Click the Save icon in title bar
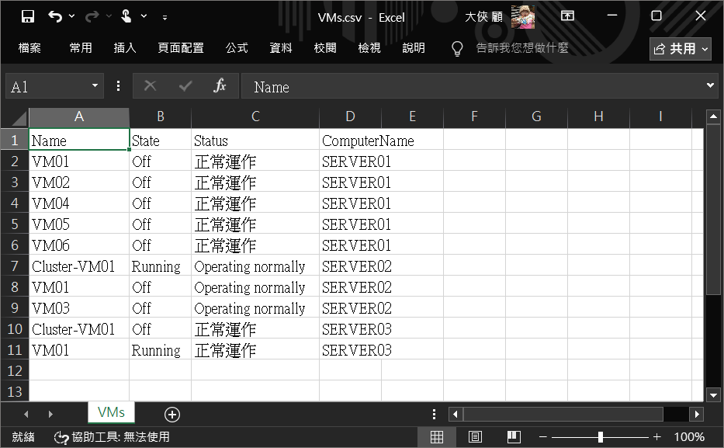Image resolution: width=724 pixels, height=448 pixels. click(28, 16)
